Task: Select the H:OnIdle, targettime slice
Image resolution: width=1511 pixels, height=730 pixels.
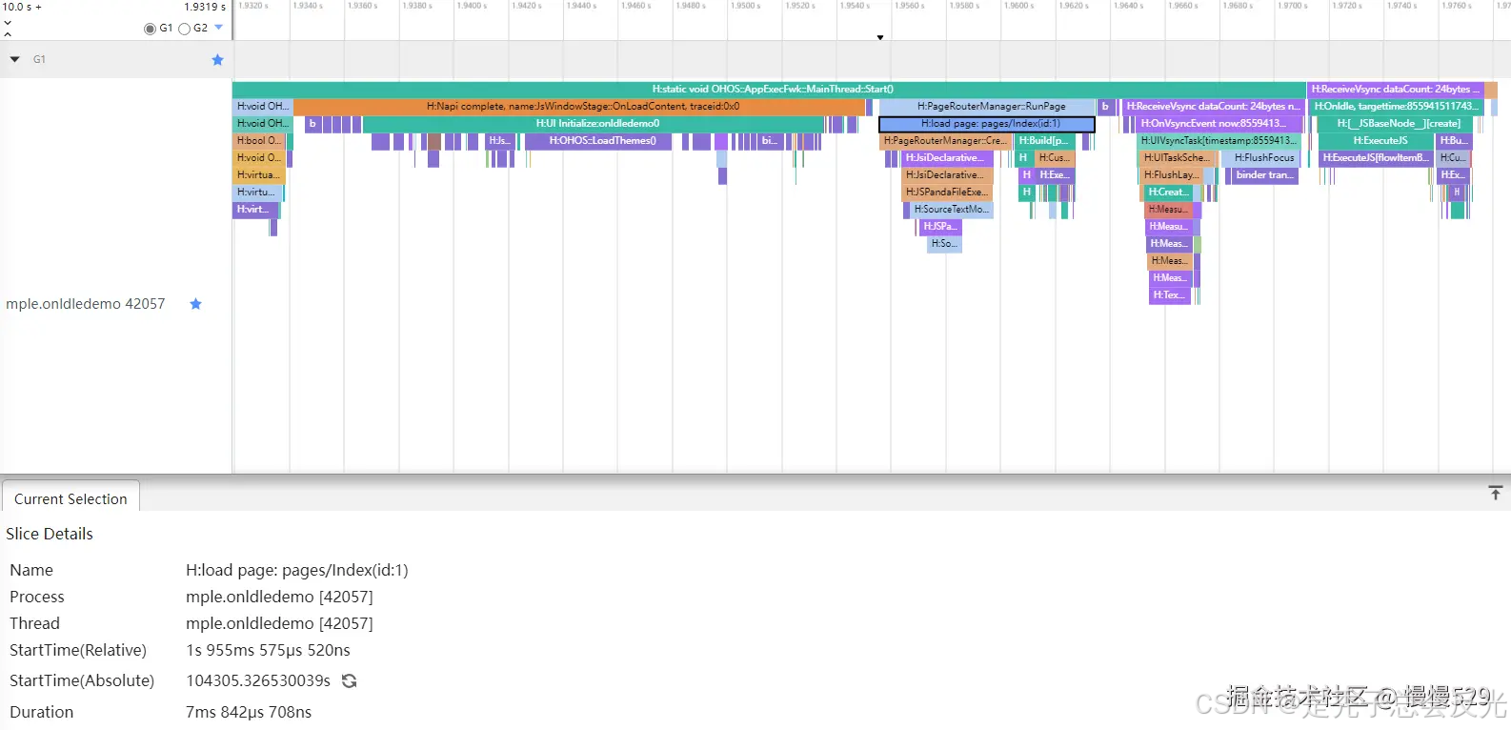Action: tap(1397, 107)
